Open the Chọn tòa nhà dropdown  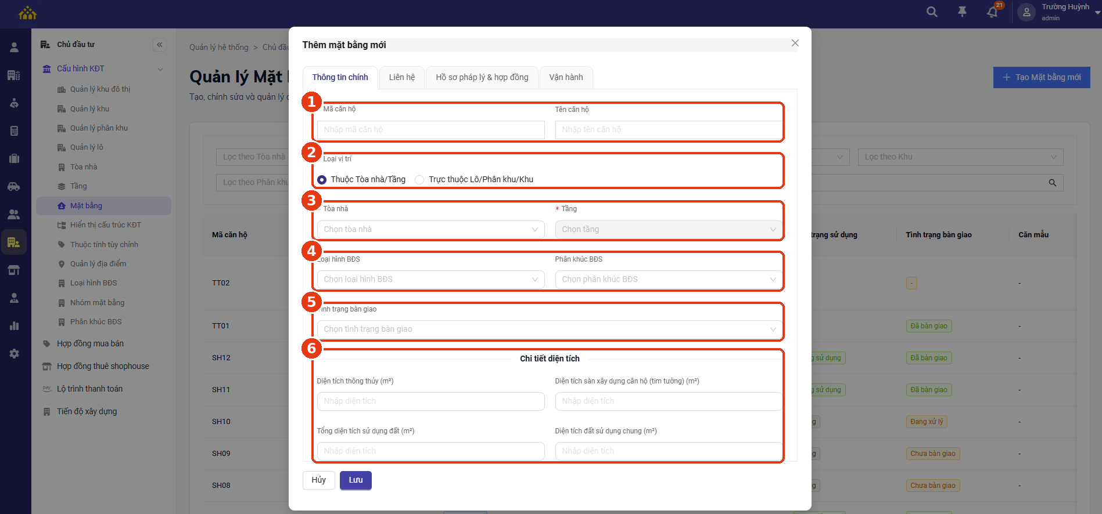pos(431,229)
